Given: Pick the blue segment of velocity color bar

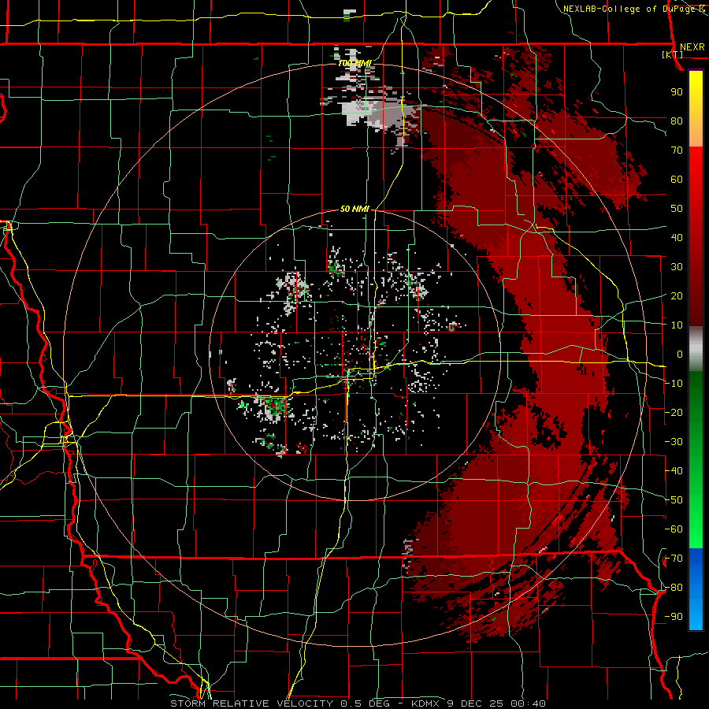Looking at the screenshot, I should [x=696, y=589].
